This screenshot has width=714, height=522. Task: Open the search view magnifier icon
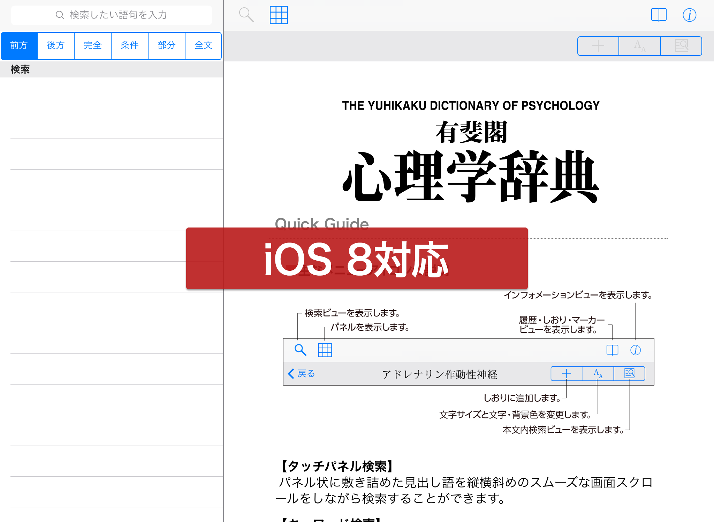pyautogui.click(x=246, y=15)
